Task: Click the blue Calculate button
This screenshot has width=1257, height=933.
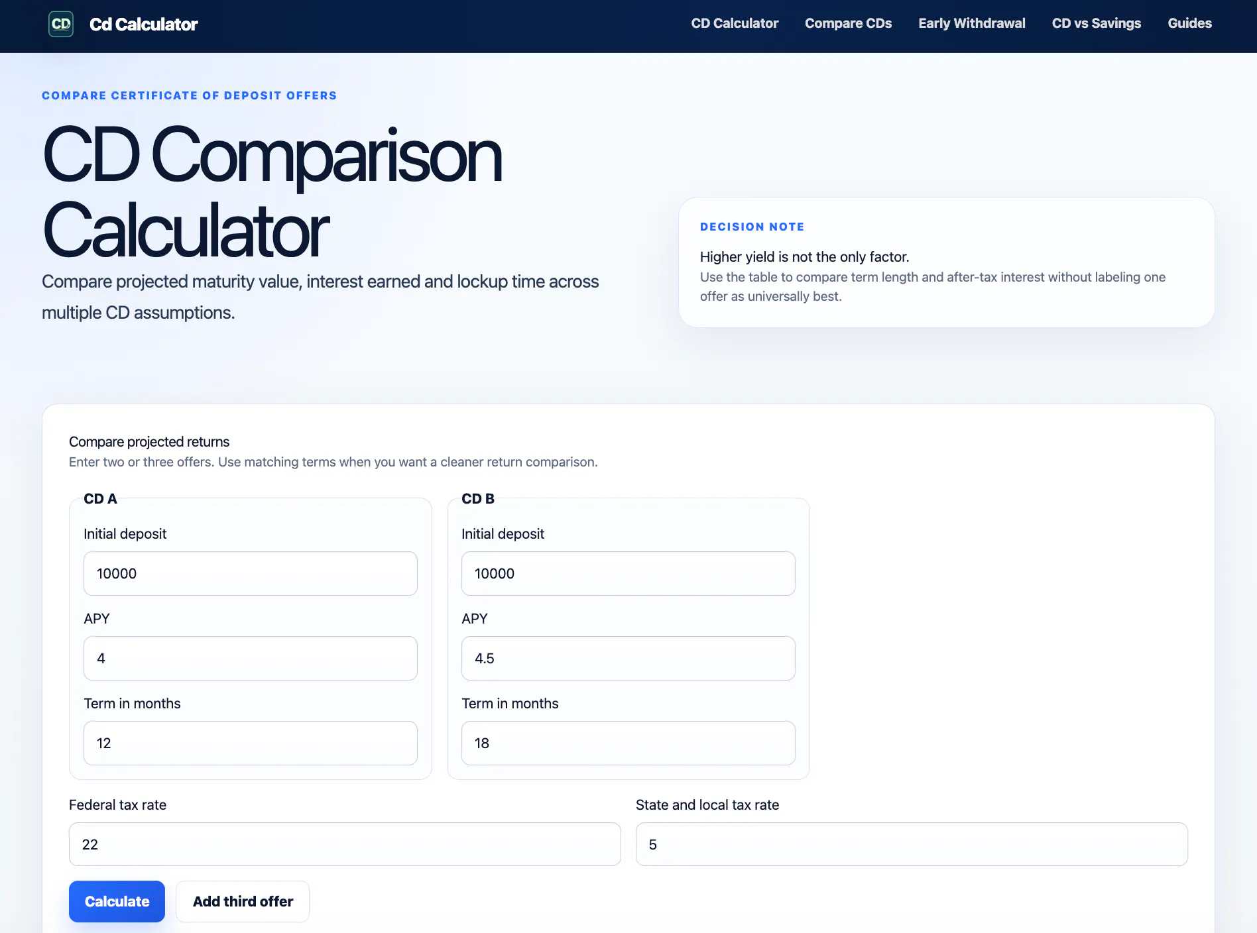Action: pyautogui.click(x=117, y=901)
